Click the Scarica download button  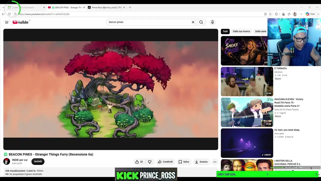(x=201, y=162)
